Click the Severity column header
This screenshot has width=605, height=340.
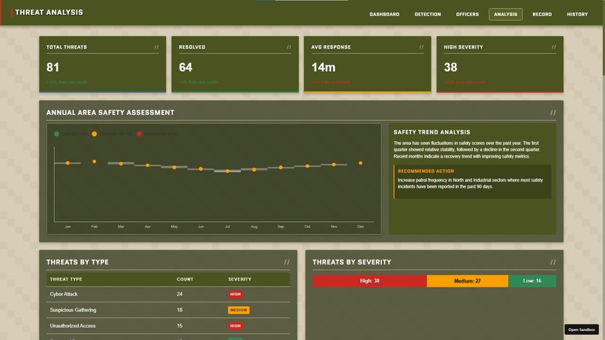point(239,279)
